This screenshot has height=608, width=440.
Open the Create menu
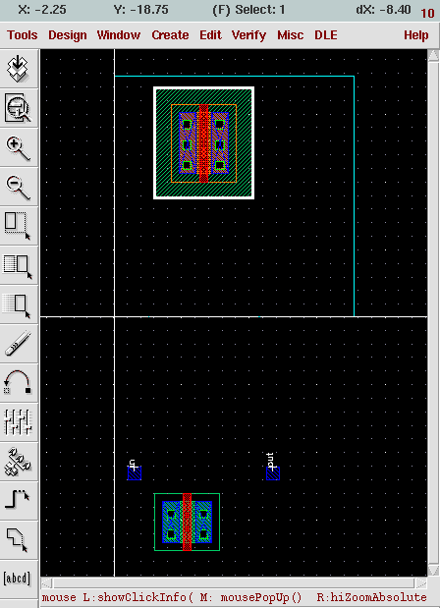170,35
